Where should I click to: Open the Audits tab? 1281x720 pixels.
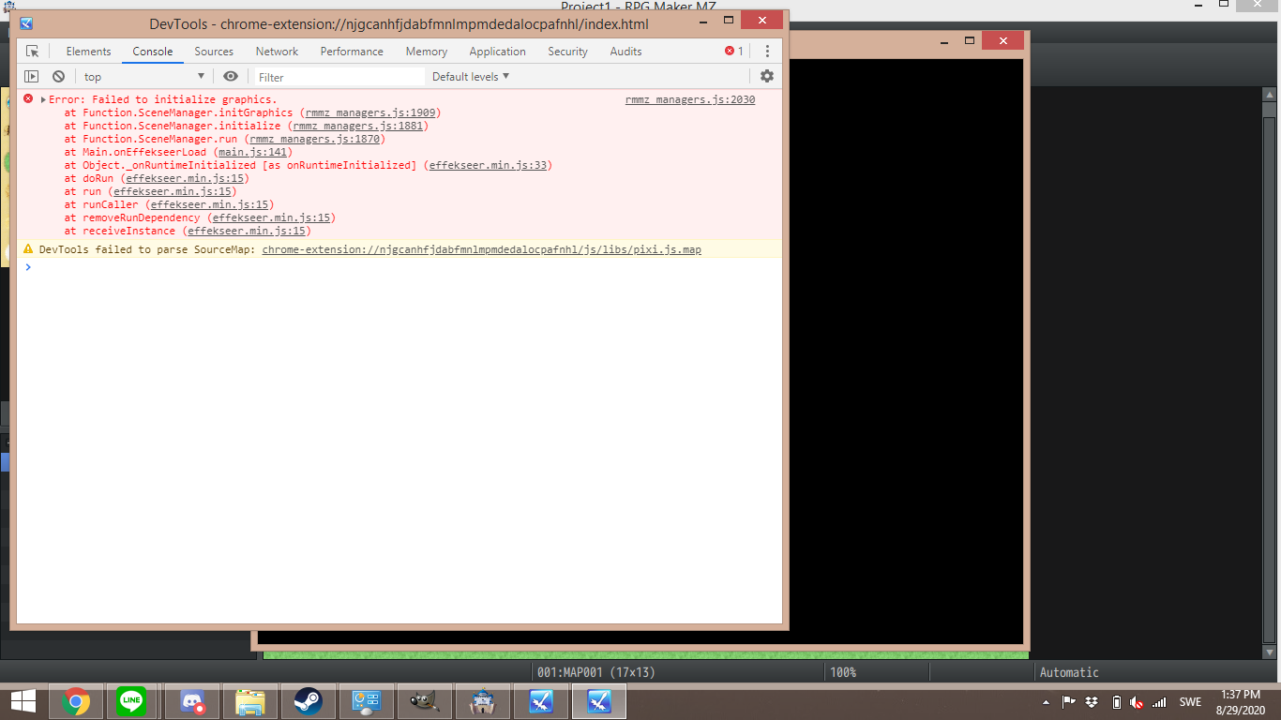625,52
